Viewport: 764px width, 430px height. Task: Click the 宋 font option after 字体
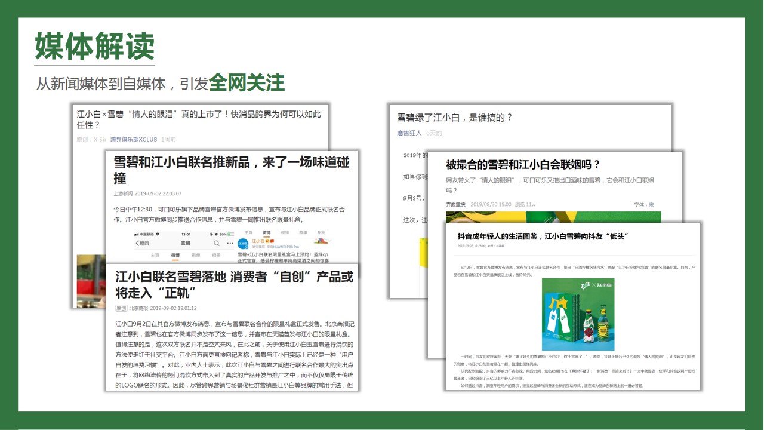(651, 205)
